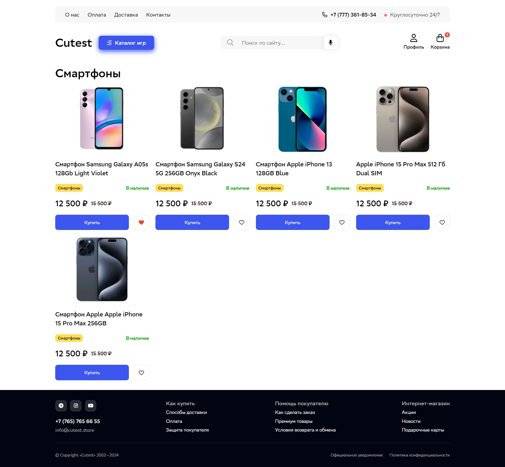Expand the Каталог игр catalog menu
505x467 pixels.
pos(126,43)
